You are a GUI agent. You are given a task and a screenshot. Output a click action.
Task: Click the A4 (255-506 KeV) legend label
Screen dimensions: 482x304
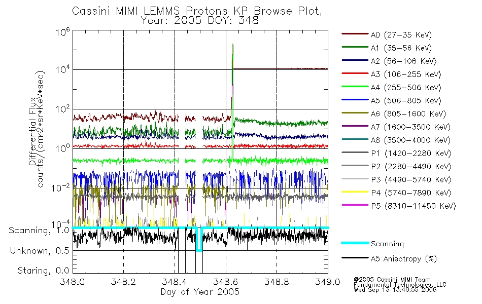406,88
